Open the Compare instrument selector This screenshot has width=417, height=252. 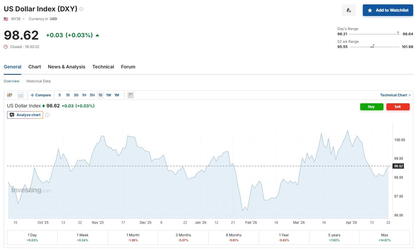[x=41, y=95]
